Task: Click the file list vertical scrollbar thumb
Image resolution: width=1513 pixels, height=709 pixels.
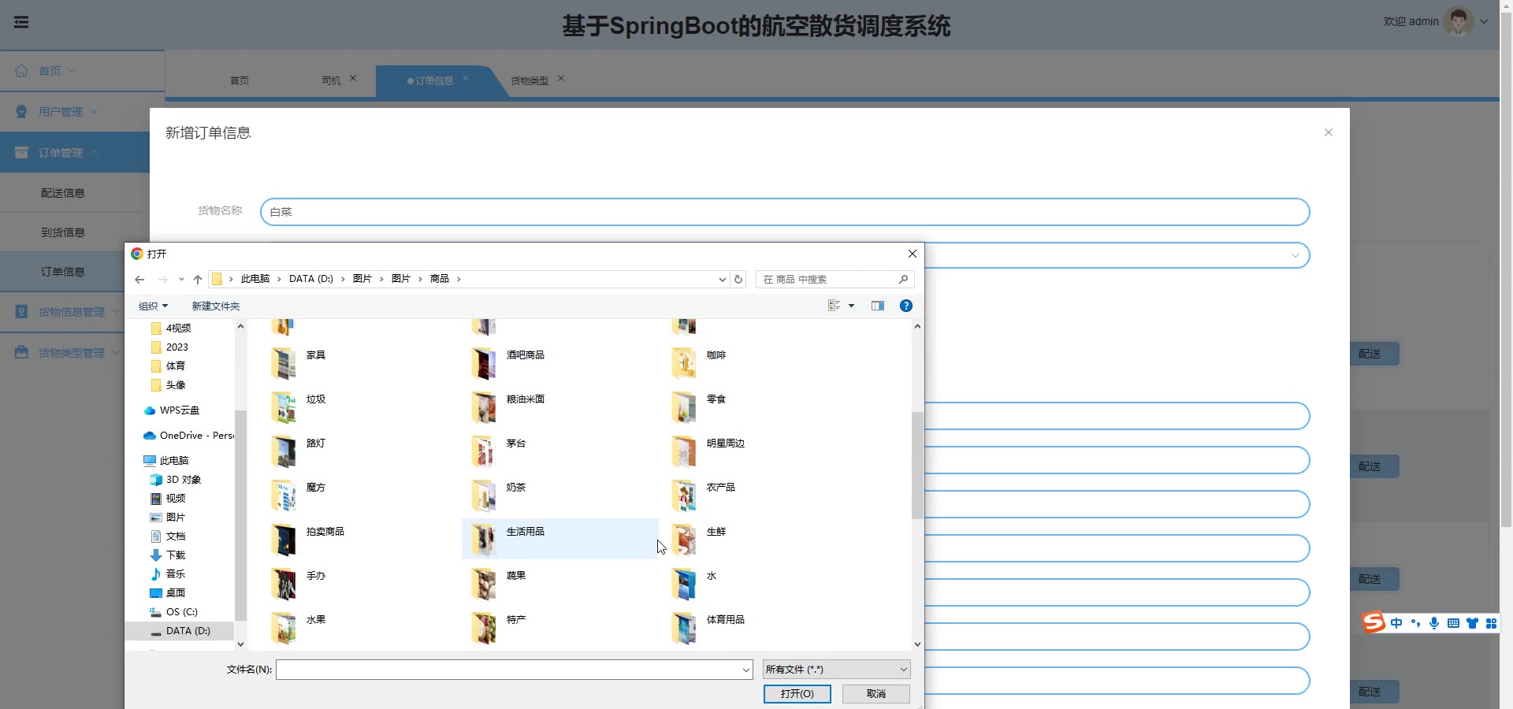Action: 917,465
